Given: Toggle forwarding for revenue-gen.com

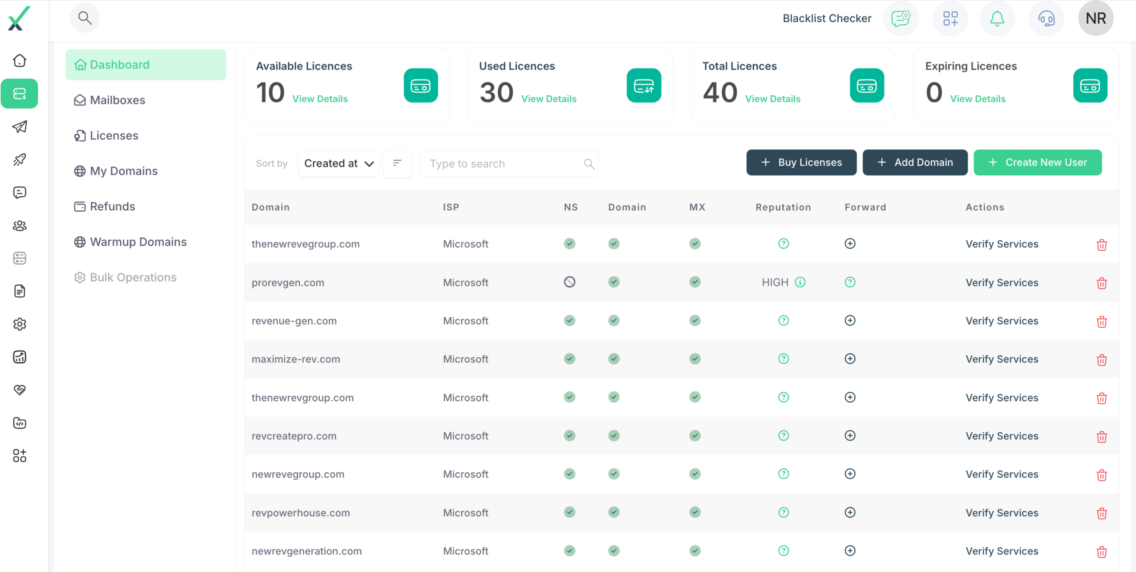Looking at the screenshot, I should [850, 321].
